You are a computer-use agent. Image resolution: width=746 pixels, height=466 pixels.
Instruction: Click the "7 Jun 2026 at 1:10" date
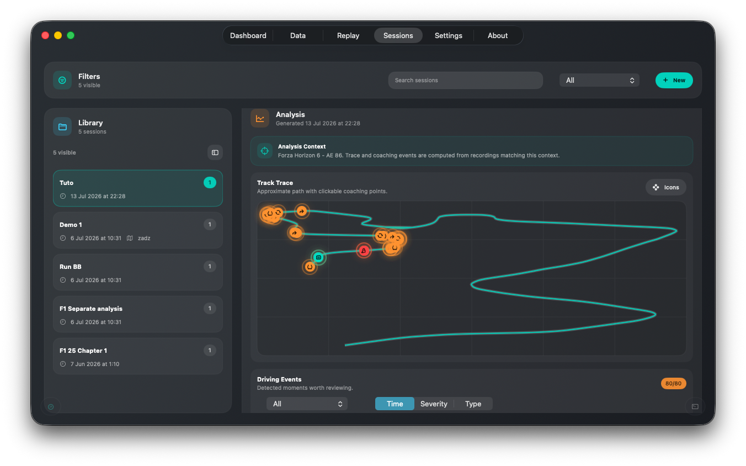95,364
